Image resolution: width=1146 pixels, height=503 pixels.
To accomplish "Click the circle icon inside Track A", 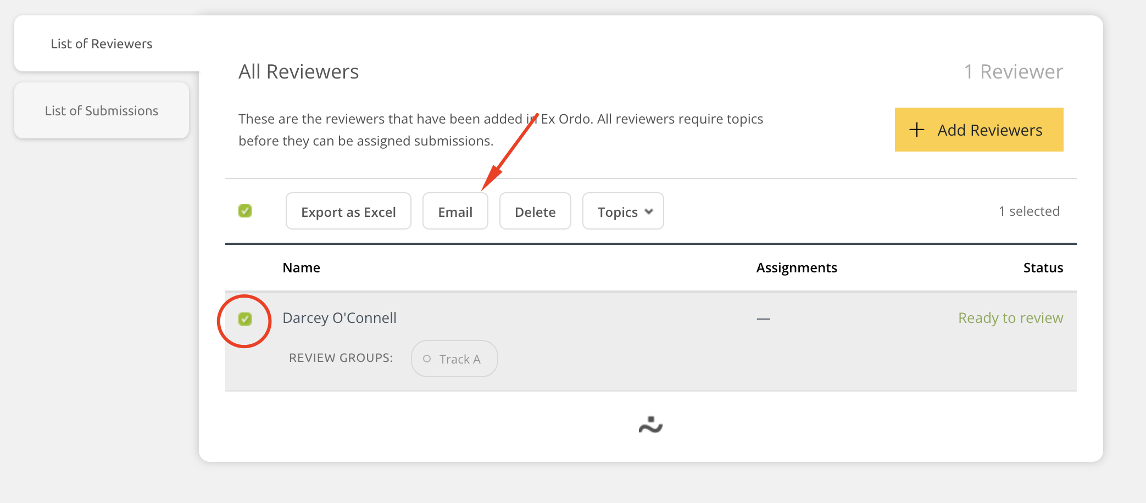I will (427, 359).
